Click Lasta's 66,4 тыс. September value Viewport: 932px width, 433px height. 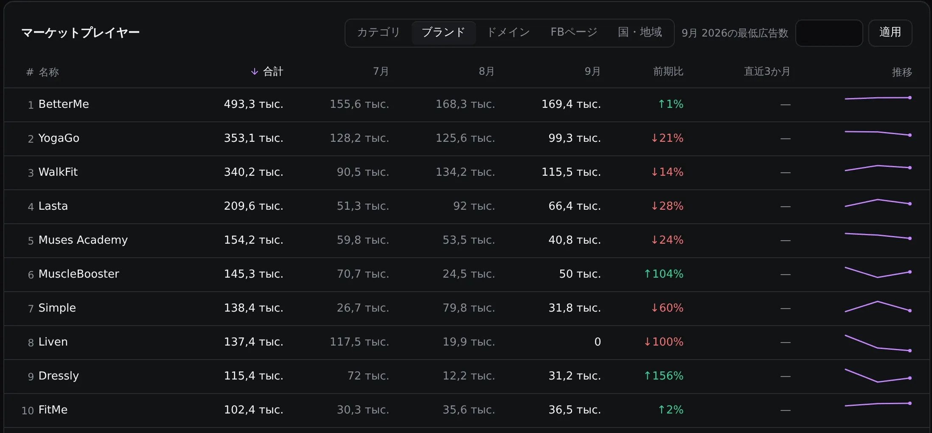575,206
